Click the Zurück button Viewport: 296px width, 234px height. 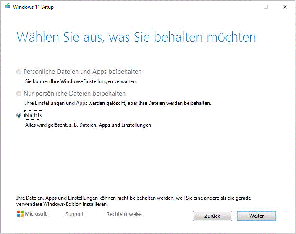(x=212, y=216)
